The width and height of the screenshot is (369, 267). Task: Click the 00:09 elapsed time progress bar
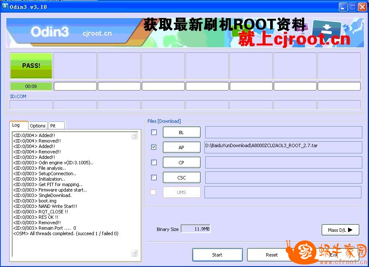(x=31, y=86)
